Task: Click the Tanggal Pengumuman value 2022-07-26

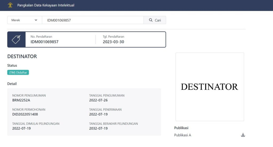Action: coord(98,100)
